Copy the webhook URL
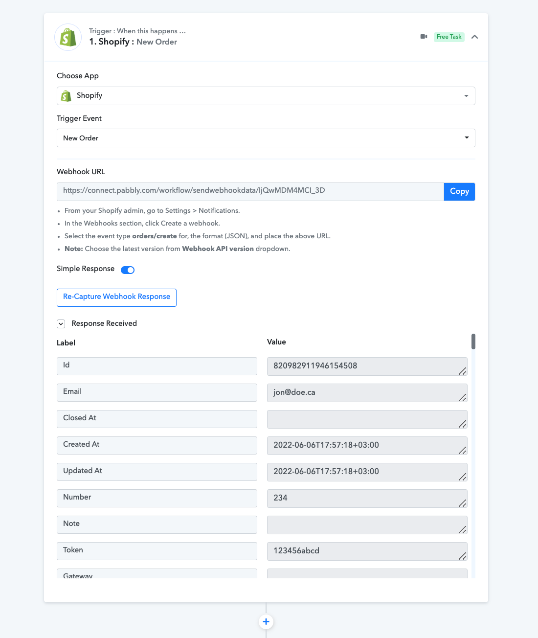This screenshot has height=638, width=538. click(459, 191)
